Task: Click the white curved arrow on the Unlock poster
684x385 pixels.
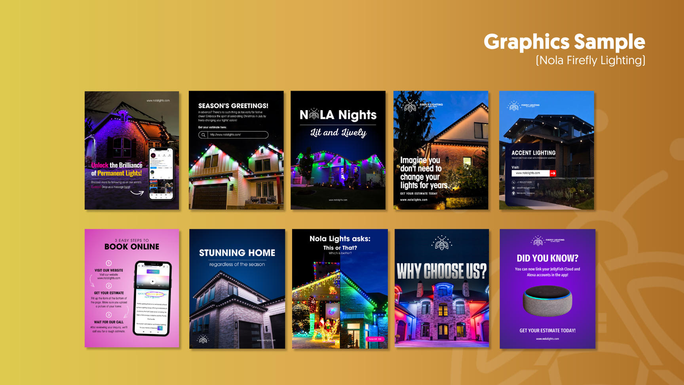Action: 137,193
